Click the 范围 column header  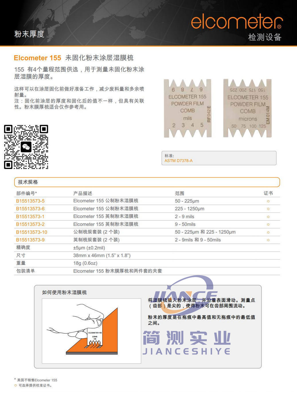pos(180,193)
